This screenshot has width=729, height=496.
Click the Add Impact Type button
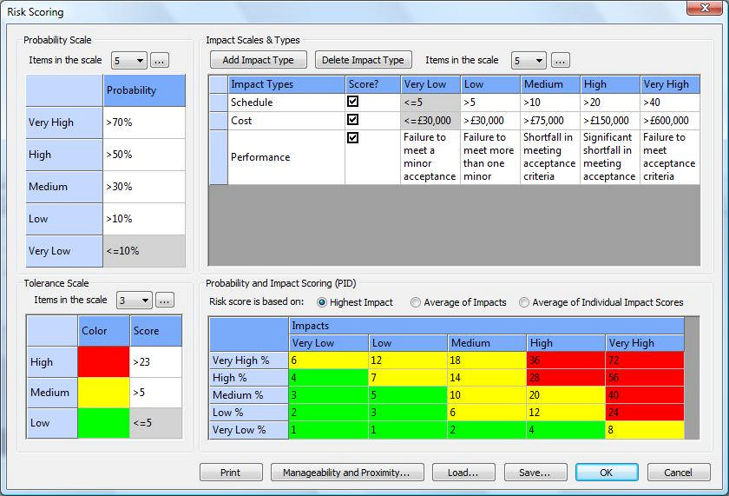coord(259,60)
